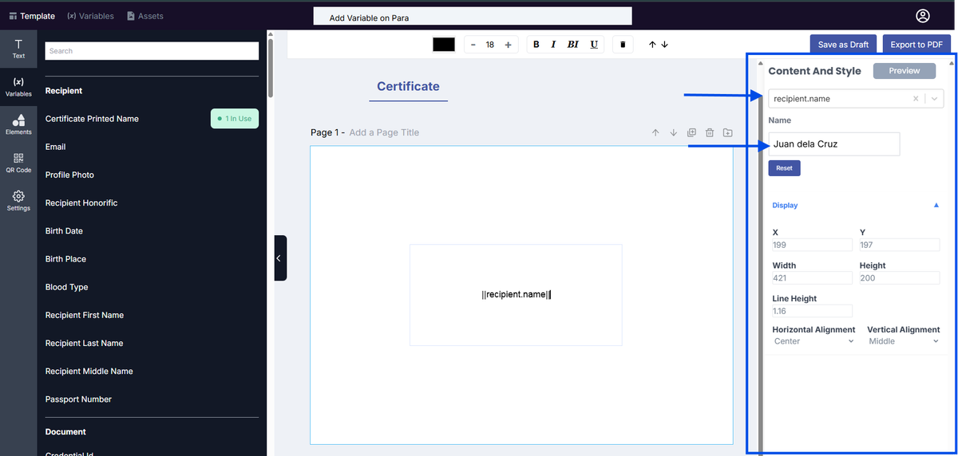Move Page 1 down
Viewport: 958px width, 456px height.
point(673,132)
